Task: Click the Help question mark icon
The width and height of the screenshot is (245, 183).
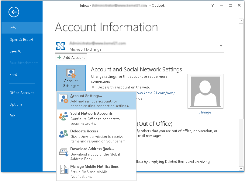Action: tap(212, 5)
